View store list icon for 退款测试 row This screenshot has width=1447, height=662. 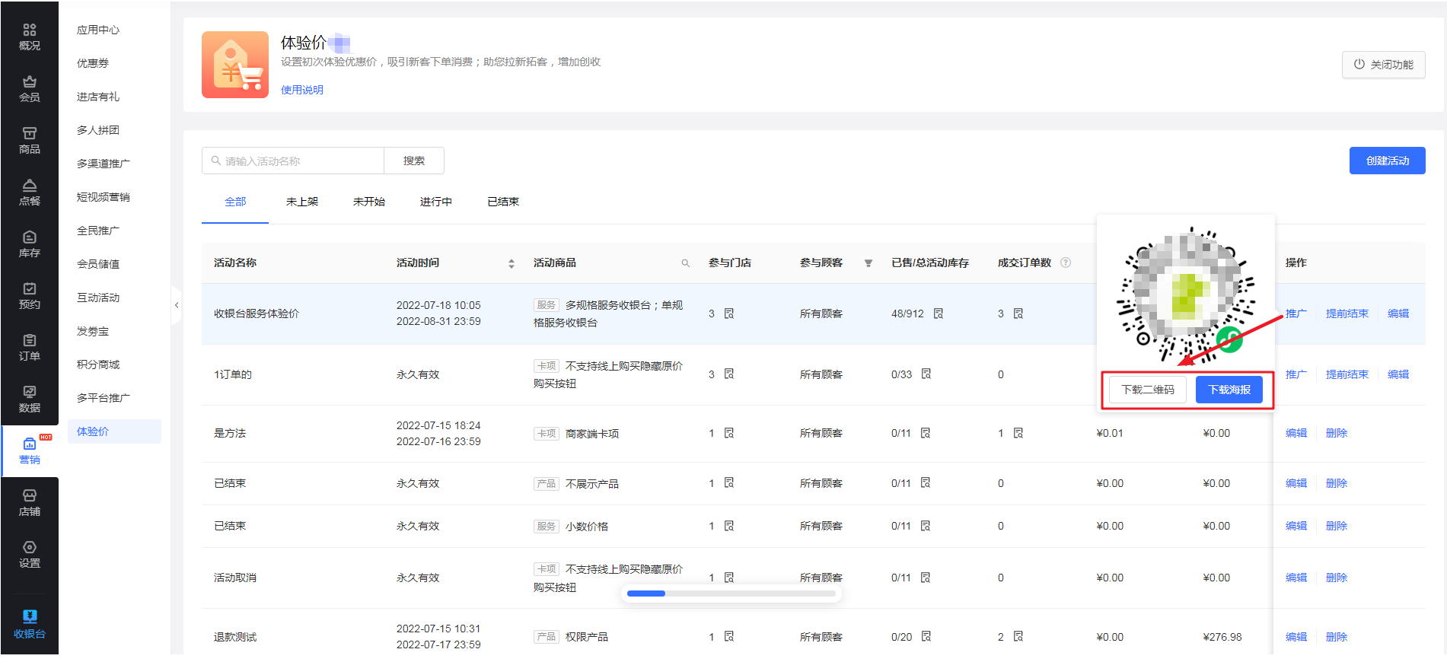pyautogui.click(x=729, y=636)
